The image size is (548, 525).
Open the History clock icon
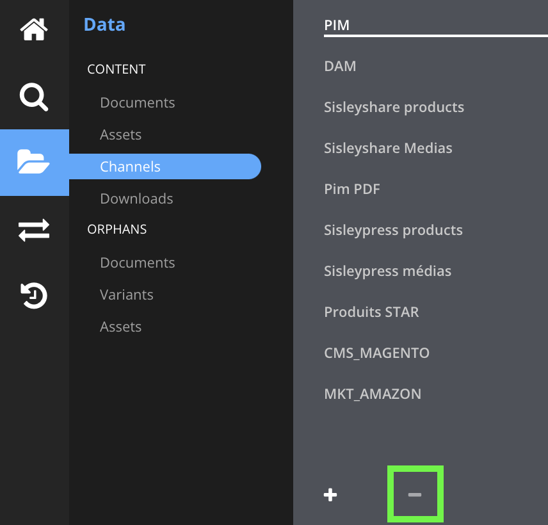point(34,296)
